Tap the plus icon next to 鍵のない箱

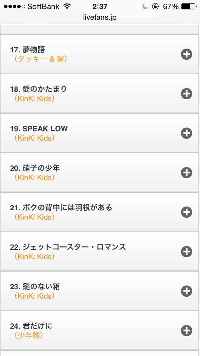pos(187,291)
